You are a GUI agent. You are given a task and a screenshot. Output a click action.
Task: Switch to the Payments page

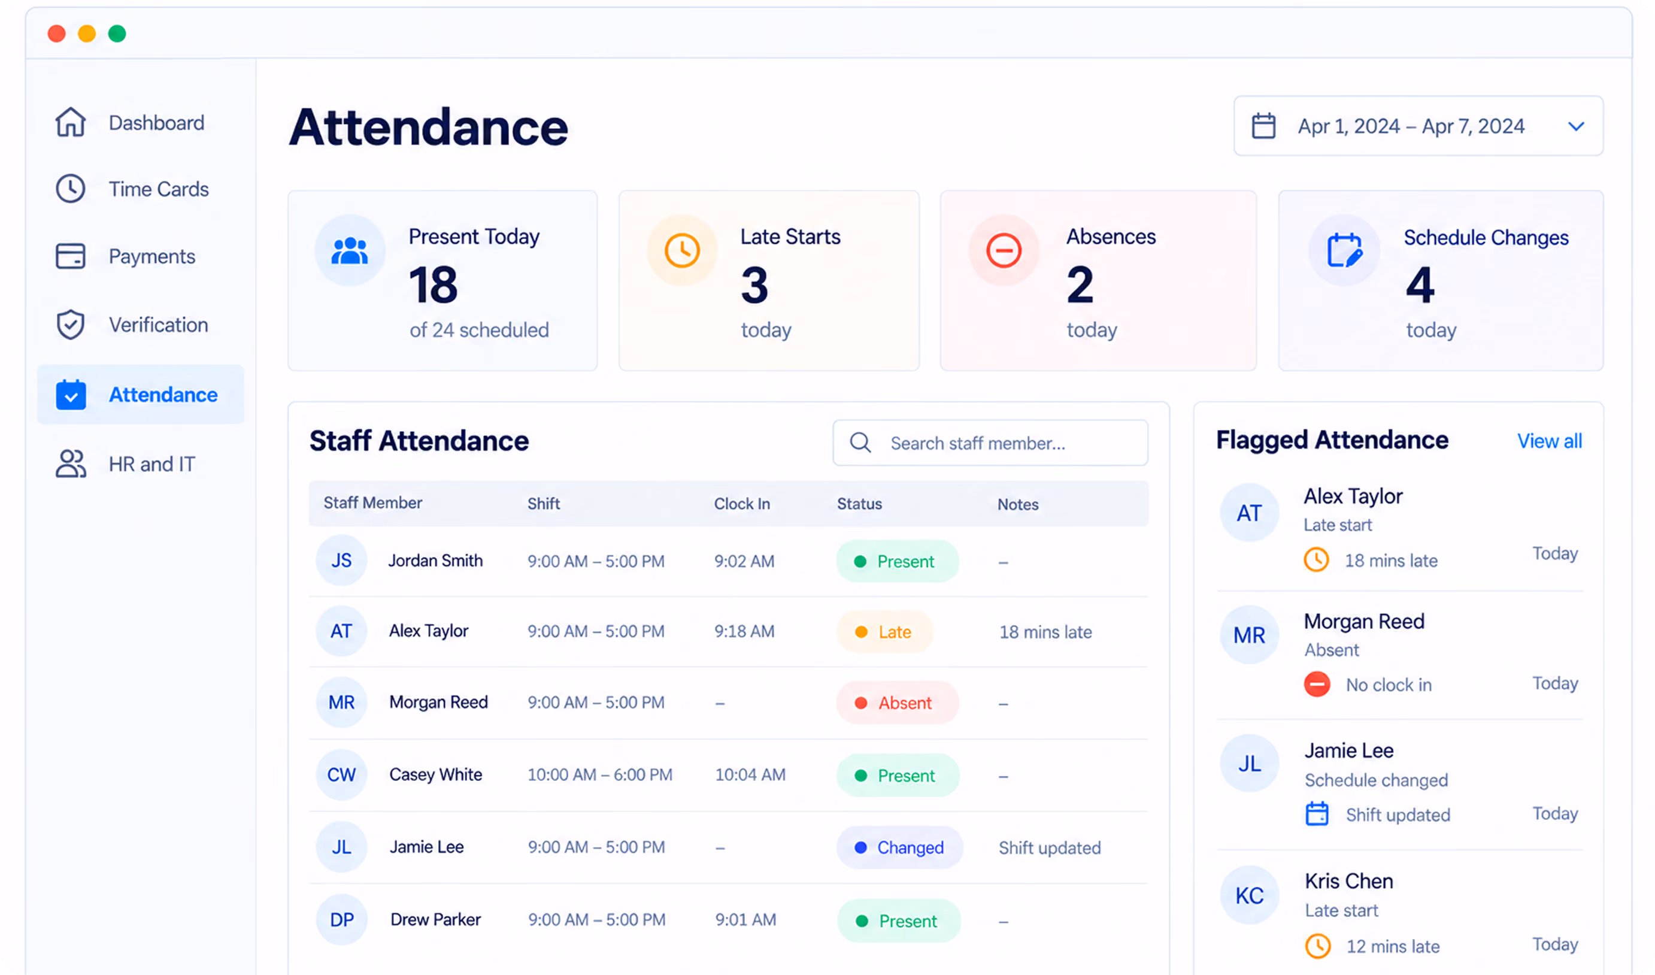[140, 256]
